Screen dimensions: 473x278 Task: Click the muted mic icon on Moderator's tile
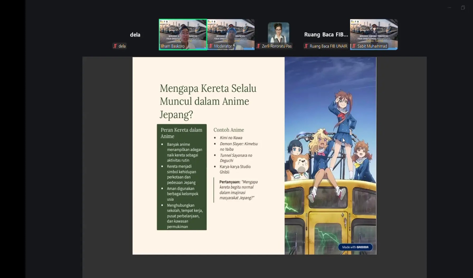pos(211,46)
